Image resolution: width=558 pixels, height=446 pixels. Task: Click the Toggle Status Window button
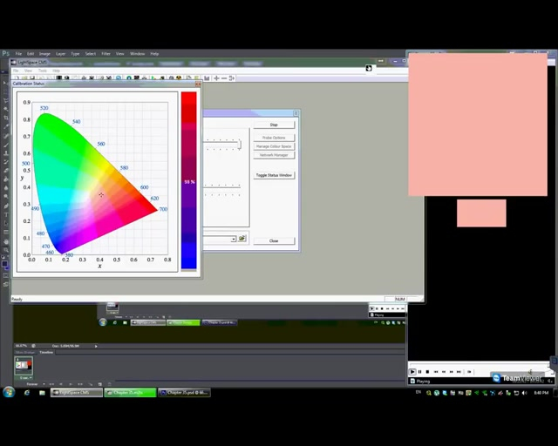pyautogui.click(x=274, y=175)
